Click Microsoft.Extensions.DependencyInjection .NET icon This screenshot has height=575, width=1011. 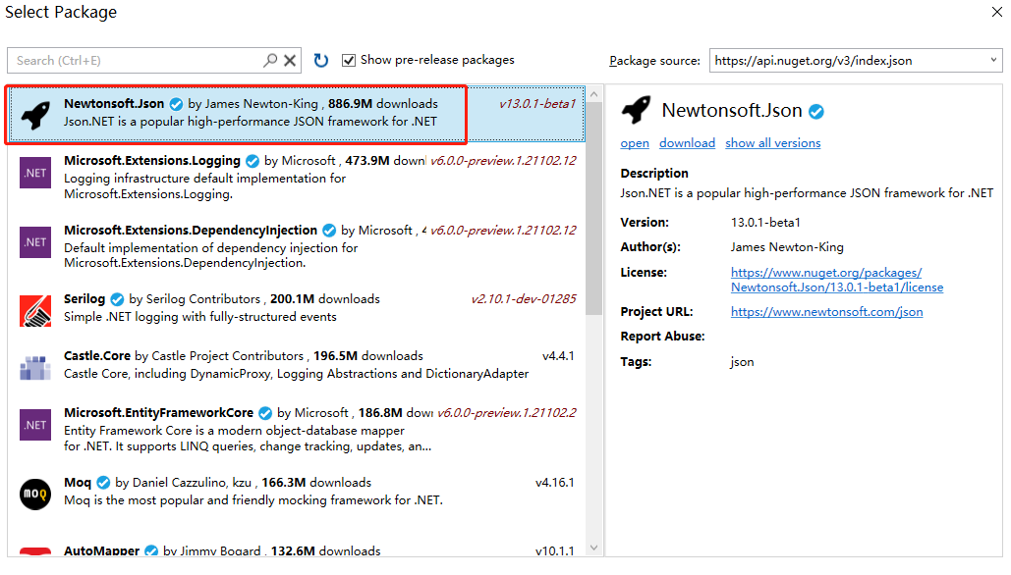[35, 242]
